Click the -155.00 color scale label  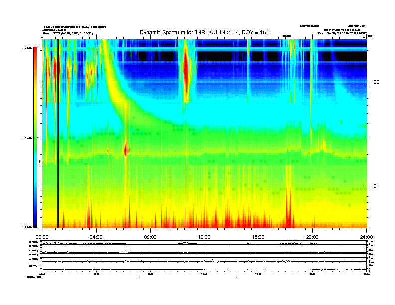tap(27, 227)
